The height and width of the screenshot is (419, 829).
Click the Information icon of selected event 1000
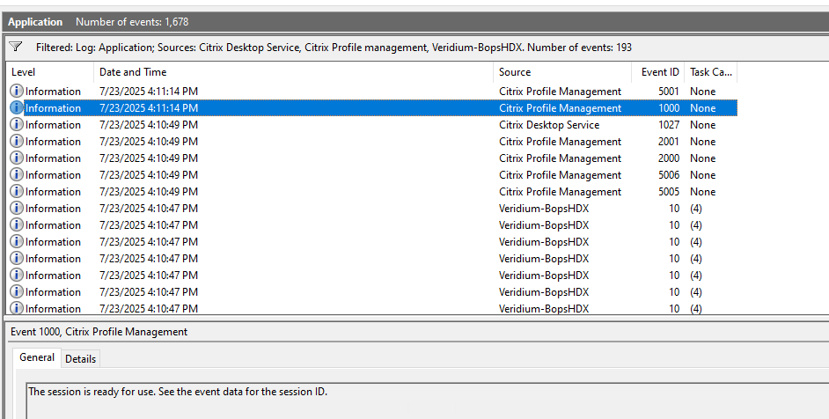click(x=17, y=108)
